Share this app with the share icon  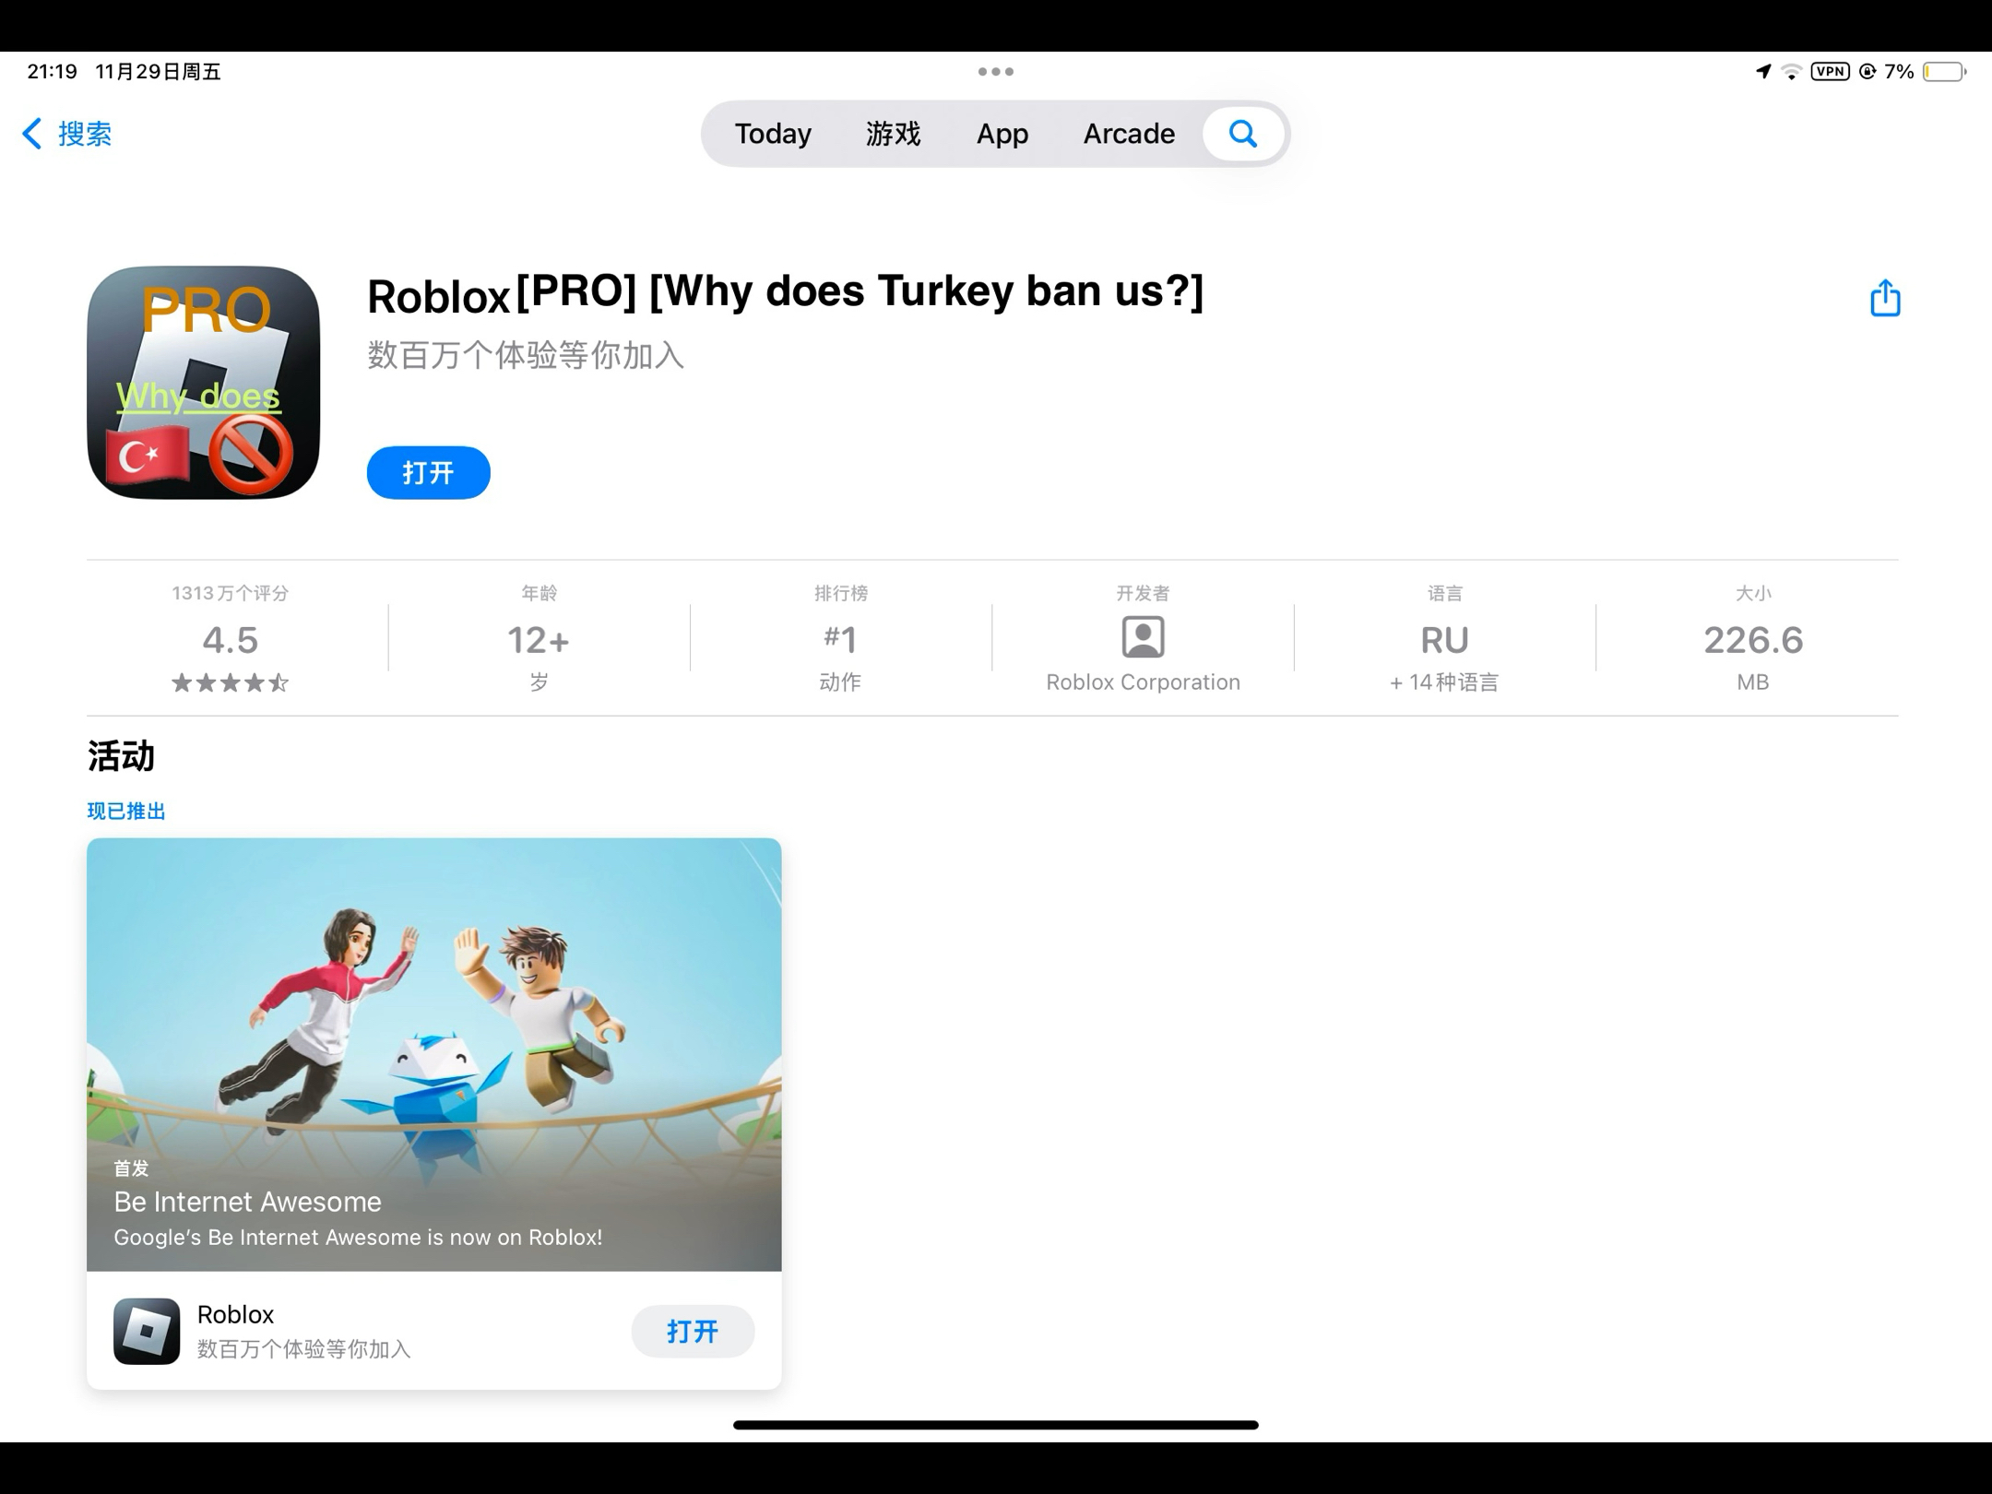tap(1885, 298)
